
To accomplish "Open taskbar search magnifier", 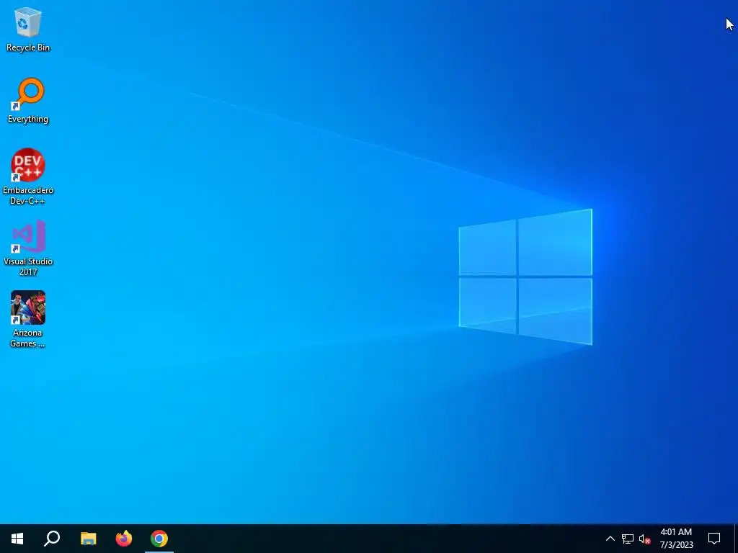I will pyautogui.click(x=52, y=539).
